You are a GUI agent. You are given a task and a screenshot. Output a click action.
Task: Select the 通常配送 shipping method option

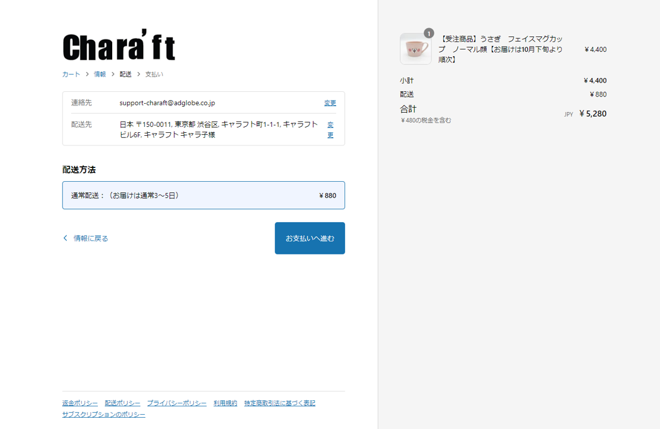pos(203,195)
